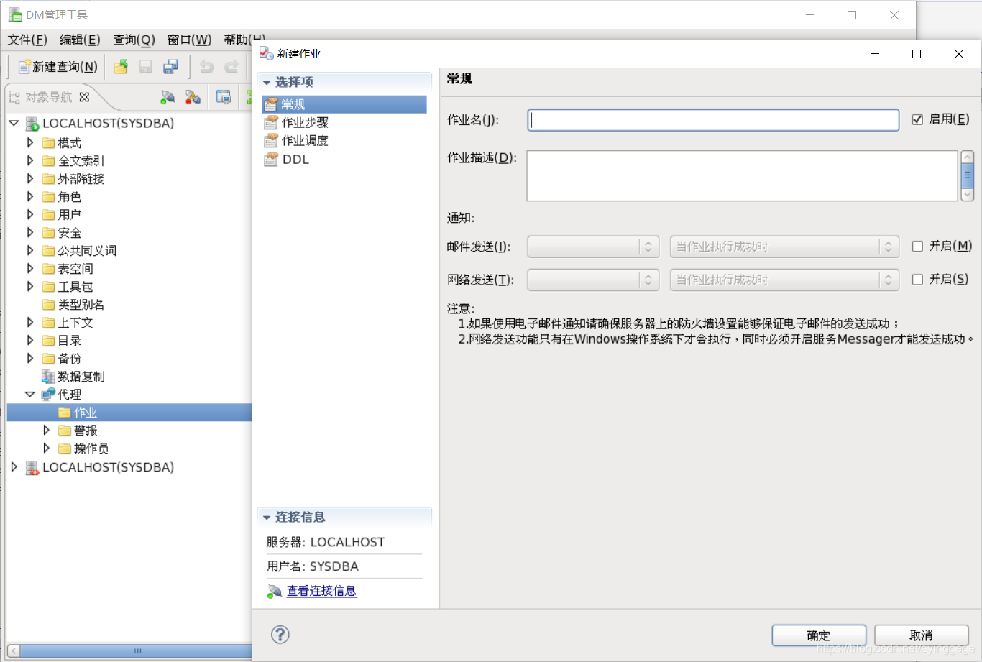
Task: Expand the second LOCALHOST(SYSDBA) tree node
Action: pyautogui.click(x=14, y=467)
